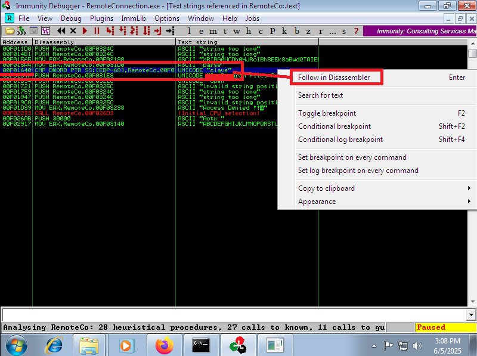This screenshot has width=477, height=356.
Task: Open the View menu
Action: [45, 18]
